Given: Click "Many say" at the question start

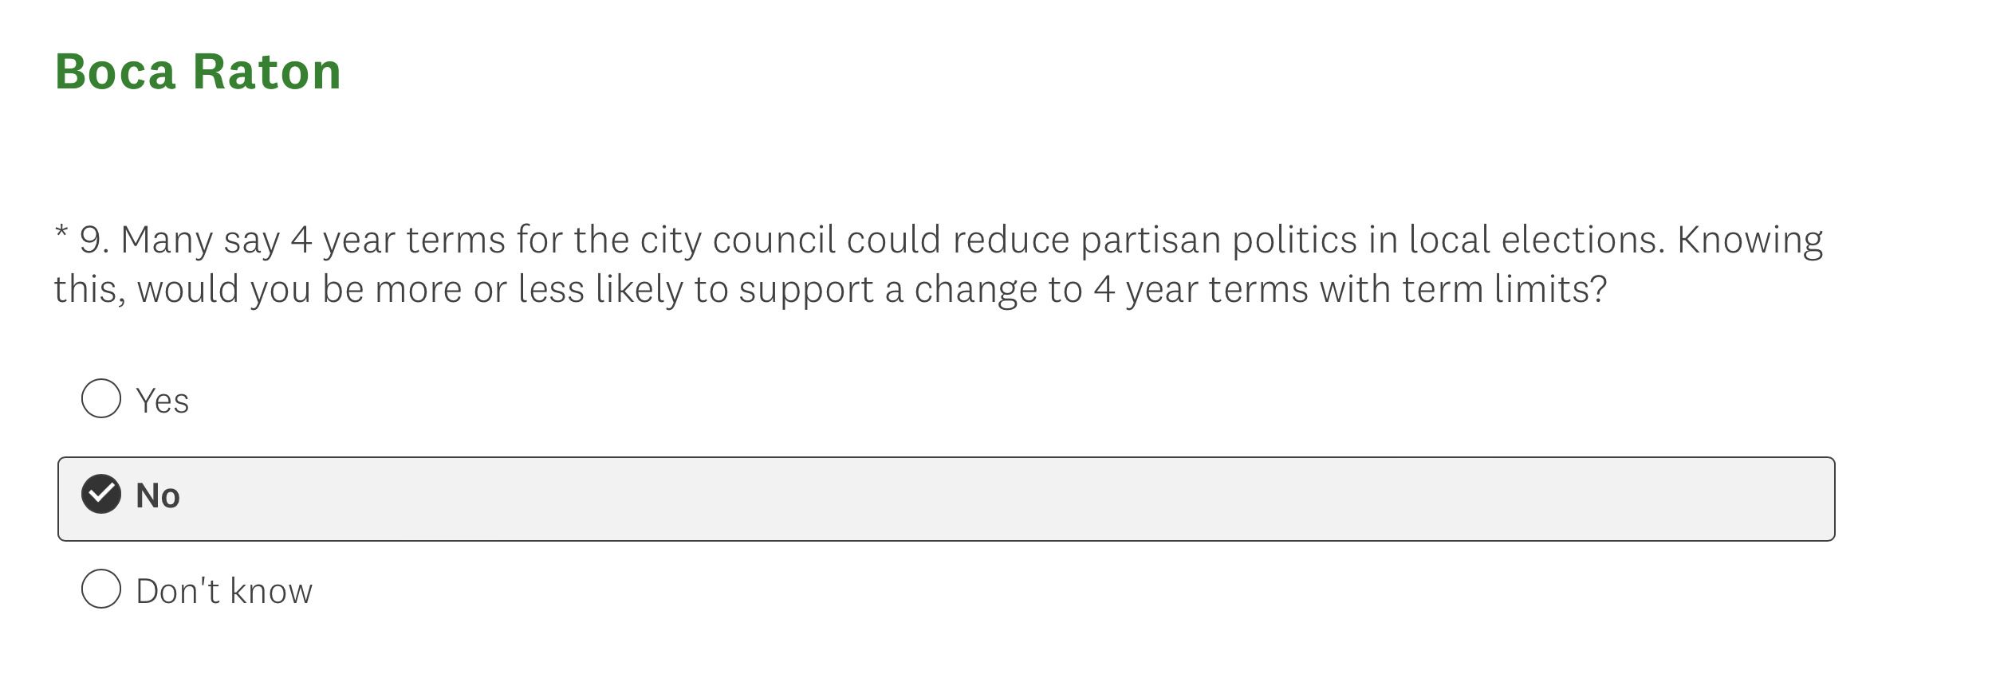Looking at the screenshot, I should point(199,240).
